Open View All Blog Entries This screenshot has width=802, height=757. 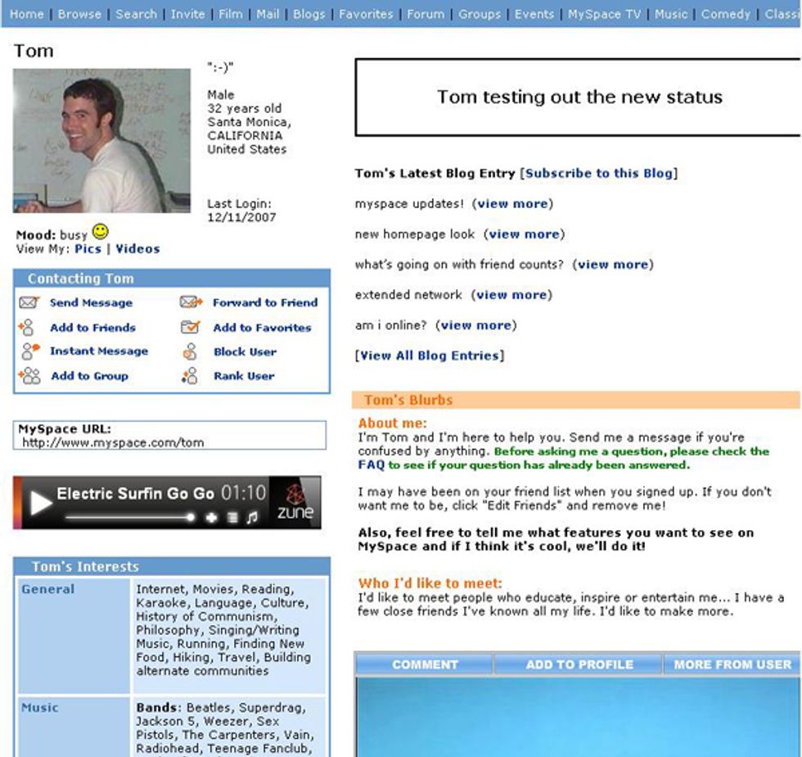point(429,355)
